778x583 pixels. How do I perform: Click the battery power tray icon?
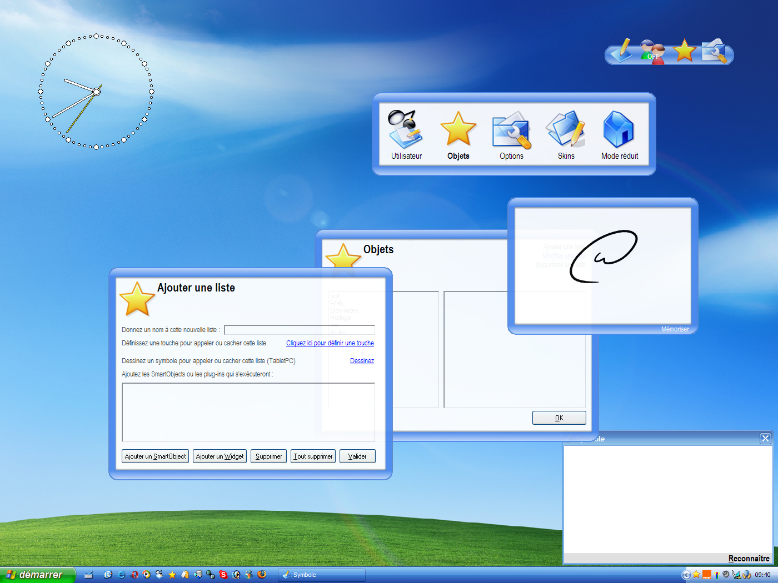(x=747, y=575)
